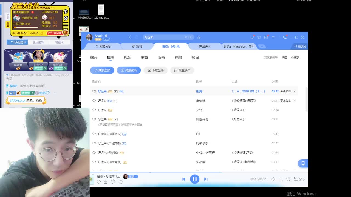The width and height of the screenshot is (351, 197).
Task: Skip to next track
Action: click(206, 179)
